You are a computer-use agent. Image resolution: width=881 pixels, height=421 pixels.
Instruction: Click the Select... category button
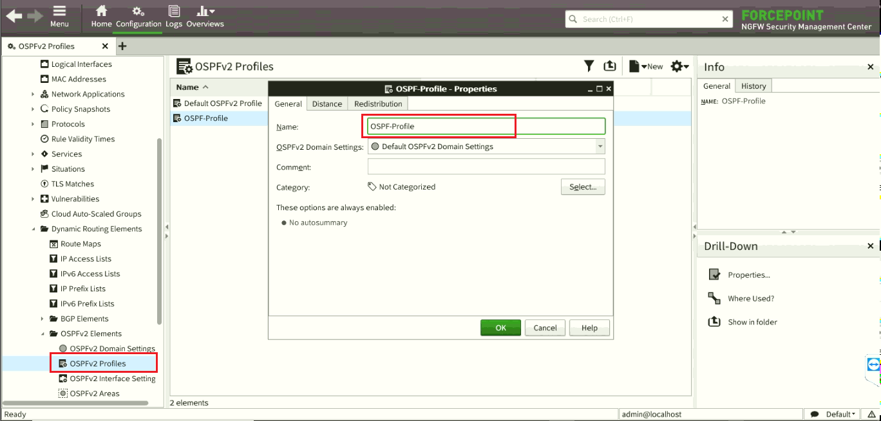[x=582, y=187]
